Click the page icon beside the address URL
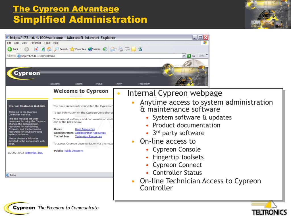The width and height of the screenshot is (291, 218). pos(19,56)
